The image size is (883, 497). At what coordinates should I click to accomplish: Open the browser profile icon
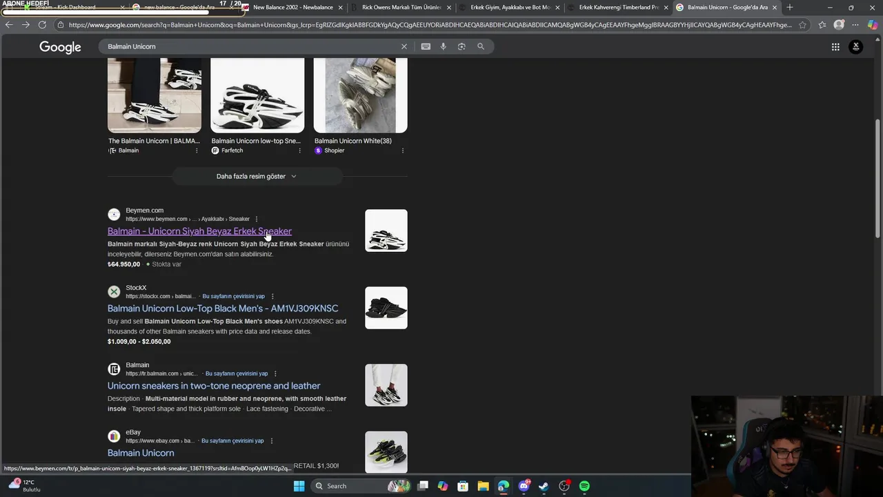coord(839,25)
